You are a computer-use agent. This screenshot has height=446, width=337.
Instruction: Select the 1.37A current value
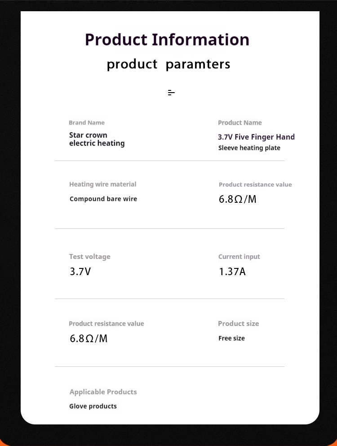(x=232, y=272)
